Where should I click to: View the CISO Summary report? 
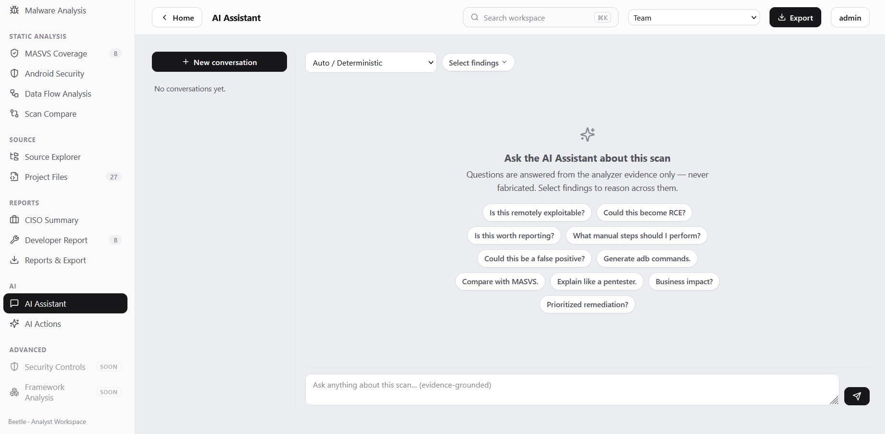(65, 220)
